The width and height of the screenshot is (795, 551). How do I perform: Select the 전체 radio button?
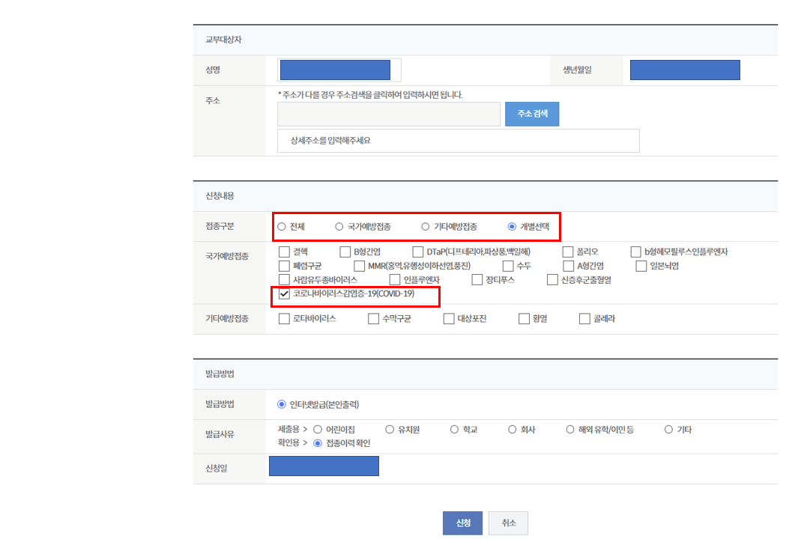tap(282, 226)
